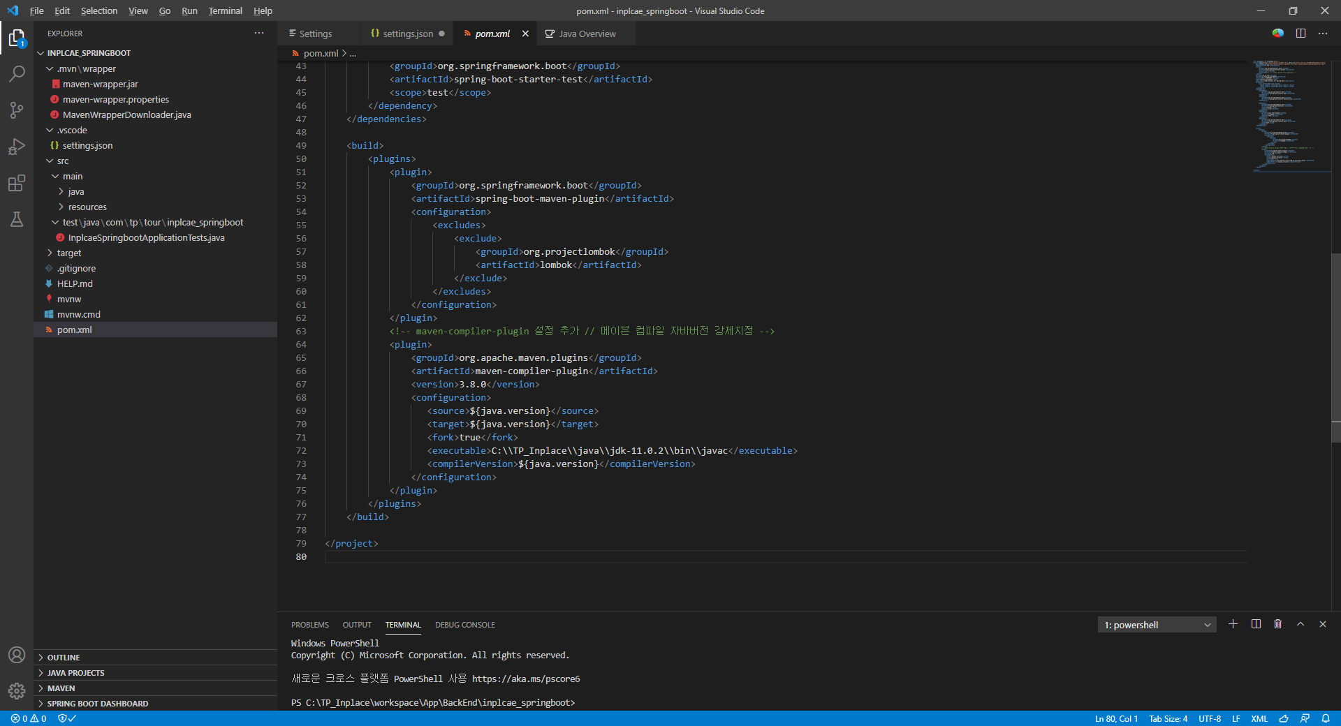
Task: Collapse the .vscode folder
Action: click(x=156, y=131)
